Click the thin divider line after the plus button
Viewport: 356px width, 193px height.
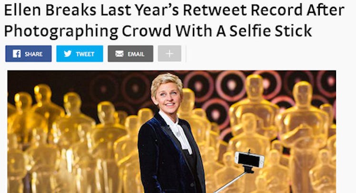click(186, 54)
